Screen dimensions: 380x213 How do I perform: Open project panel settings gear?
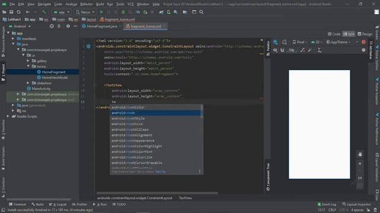click(x=68, y=26)
